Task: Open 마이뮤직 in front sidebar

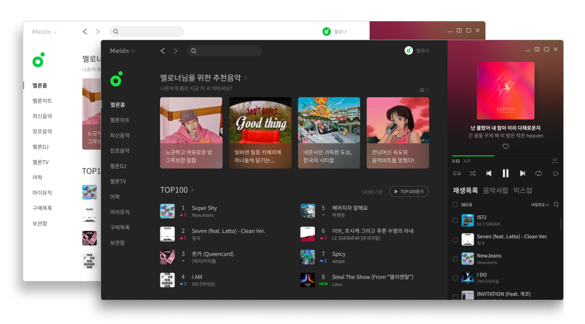Action: tap(120, 212)
